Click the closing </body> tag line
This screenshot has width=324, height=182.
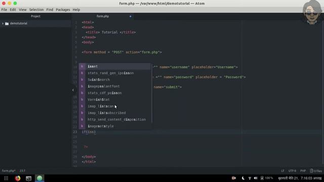89,157
